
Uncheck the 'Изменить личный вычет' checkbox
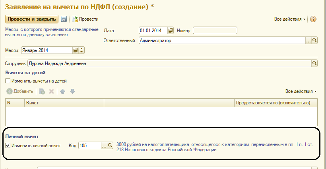click(x=8, y=146)
